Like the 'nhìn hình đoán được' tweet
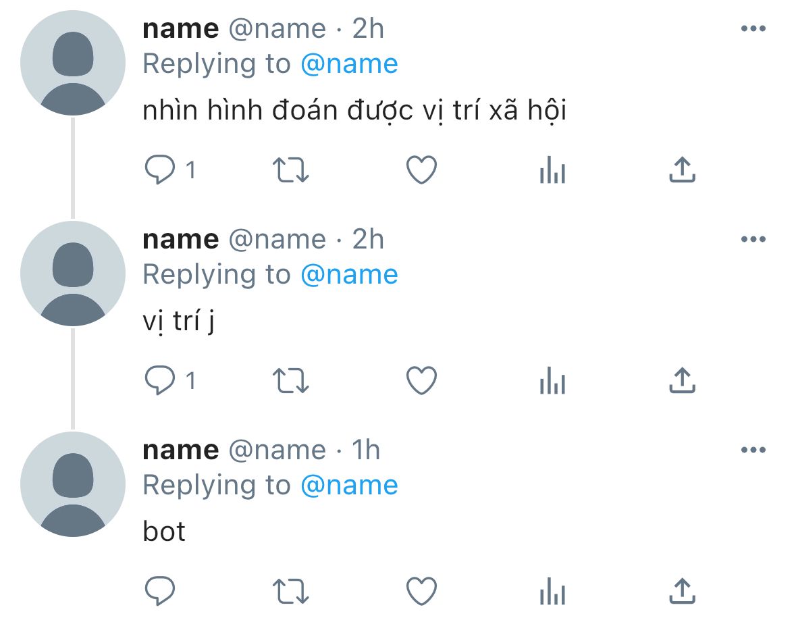 pos(422,170)
